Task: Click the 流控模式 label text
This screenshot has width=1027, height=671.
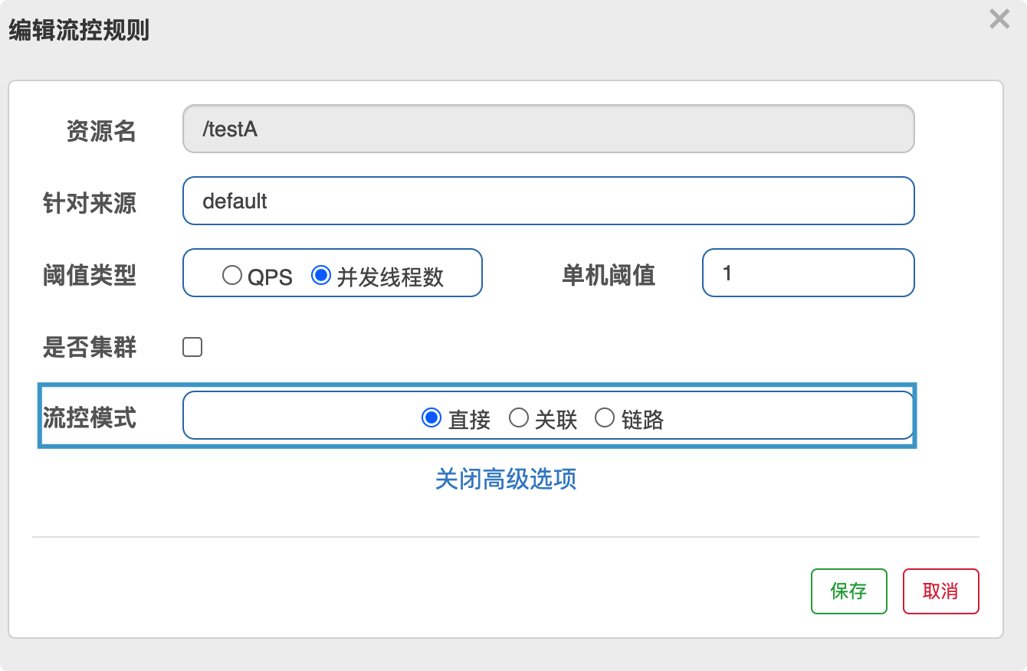Action: tap(90, 417)
